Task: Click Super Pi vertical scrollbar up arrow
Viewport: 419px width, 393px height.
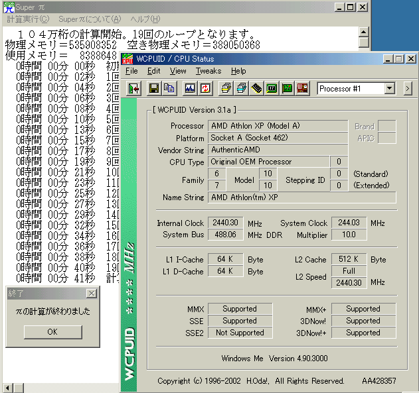Action: 363,32
